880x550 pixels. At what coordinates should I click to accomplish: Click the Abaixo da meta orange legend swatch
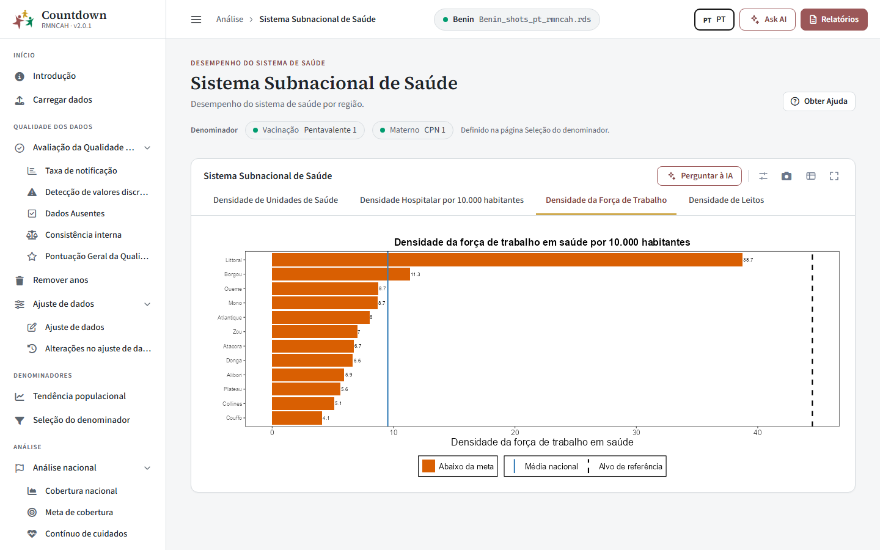click(x=428, y=466)
